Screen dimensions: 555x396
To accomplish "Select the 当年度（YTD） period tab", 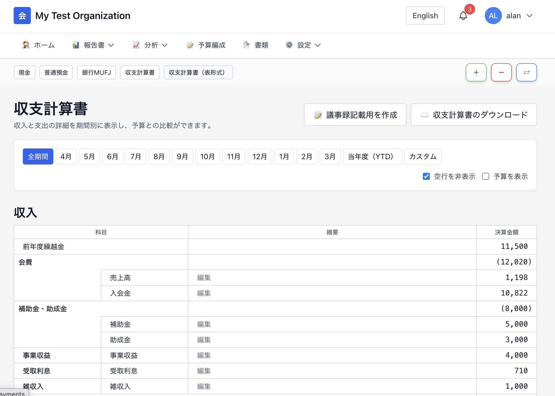I will tap(372, 156).
